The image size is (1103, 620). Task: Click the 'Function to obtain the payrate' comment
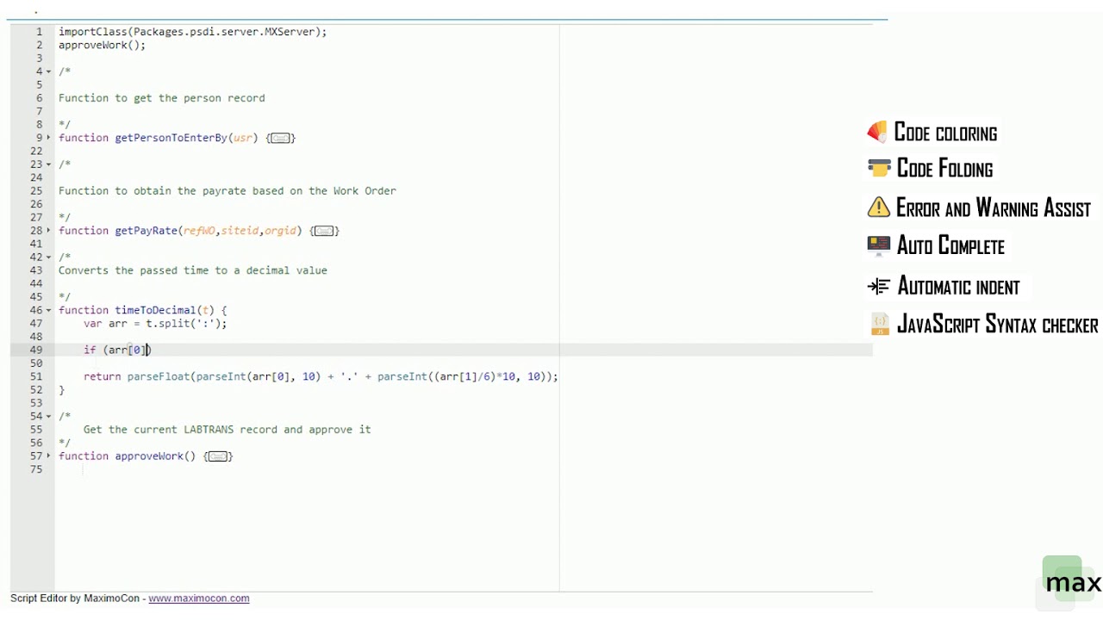227,191
